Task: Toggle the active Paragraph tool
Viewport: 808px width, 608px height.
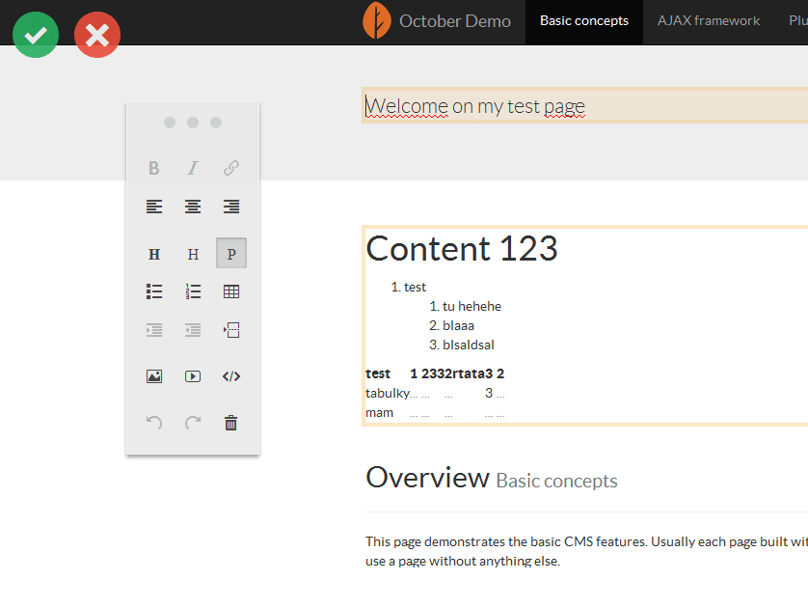Action: (231, 254)
